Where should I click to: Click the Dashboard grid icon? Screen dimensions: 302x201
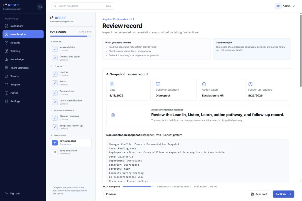(x=6, y=26)
